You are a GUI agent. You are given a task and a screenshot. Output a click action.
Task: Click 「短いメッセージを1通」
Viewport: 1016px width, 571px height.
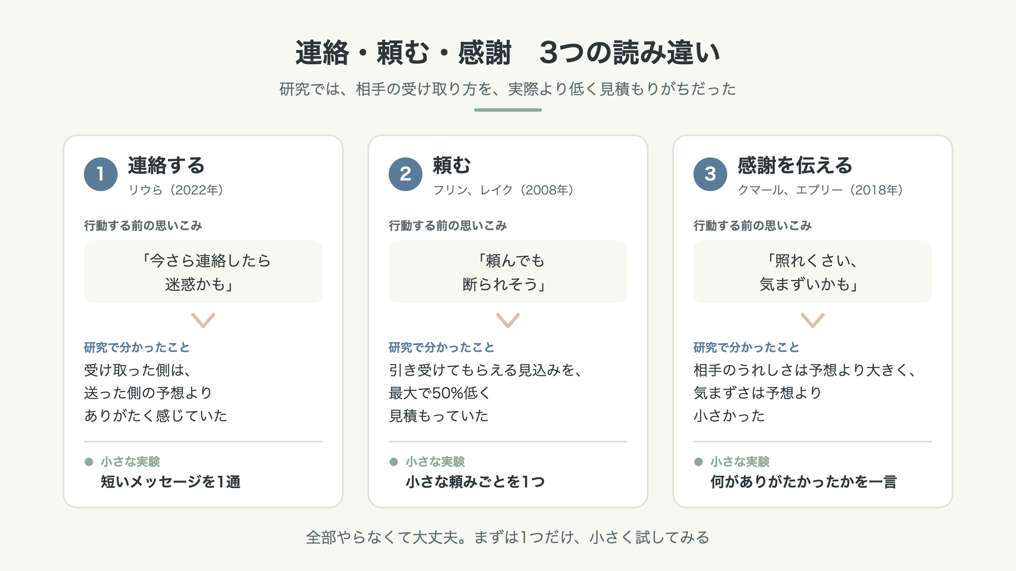[x=171, y=482]
